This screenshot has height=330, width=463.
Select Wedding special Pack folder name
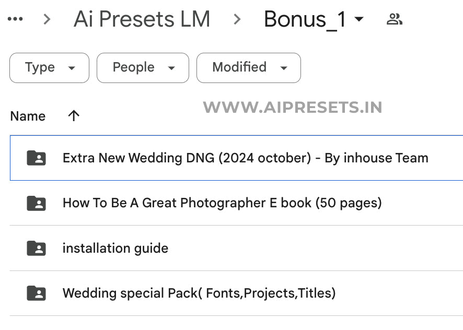point(199,293)
